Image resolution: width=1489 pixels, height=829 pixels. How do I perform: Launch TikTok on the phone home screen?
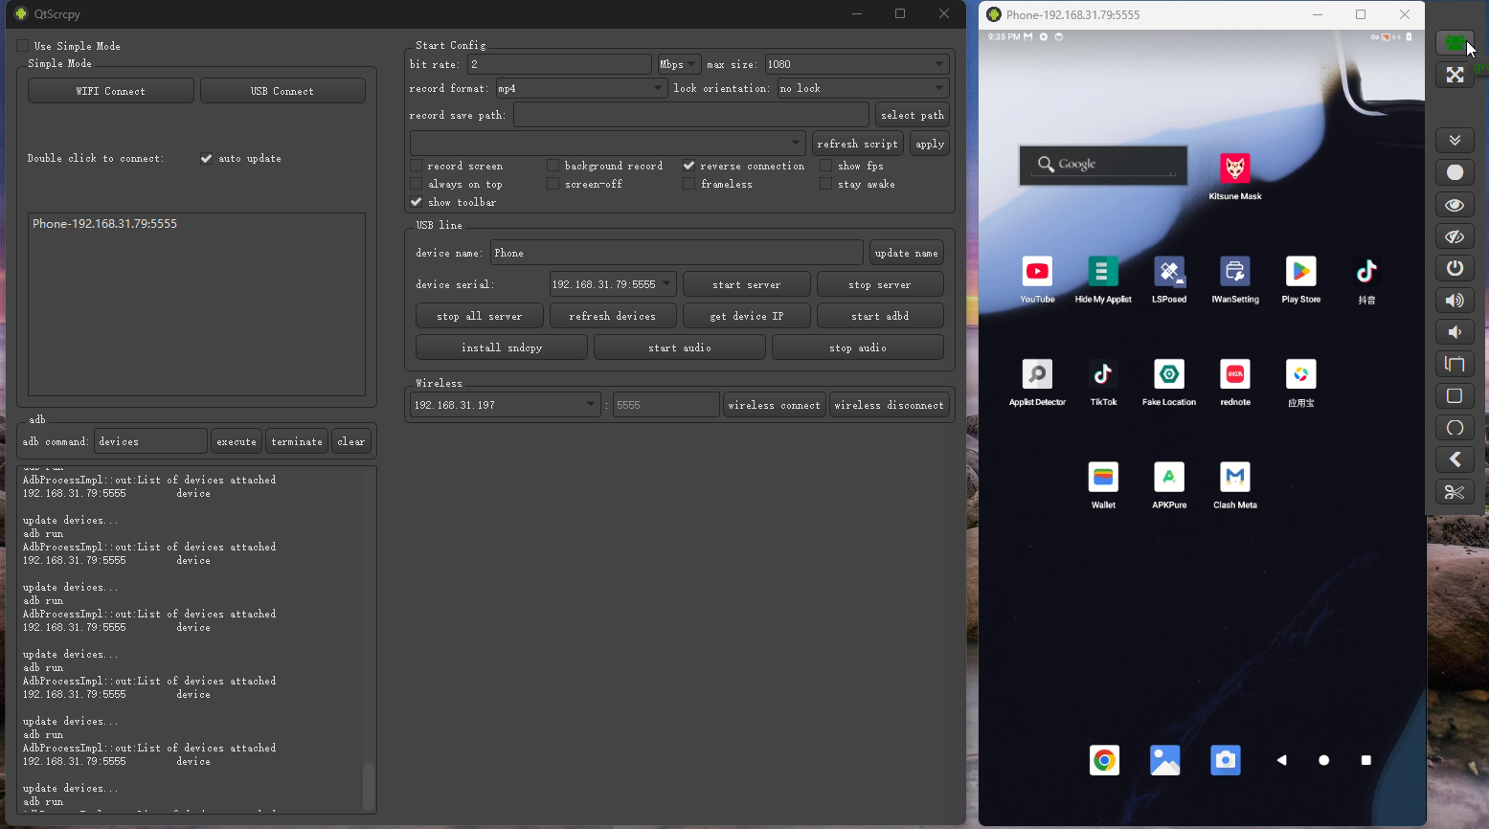click(x=1103, y=374)
